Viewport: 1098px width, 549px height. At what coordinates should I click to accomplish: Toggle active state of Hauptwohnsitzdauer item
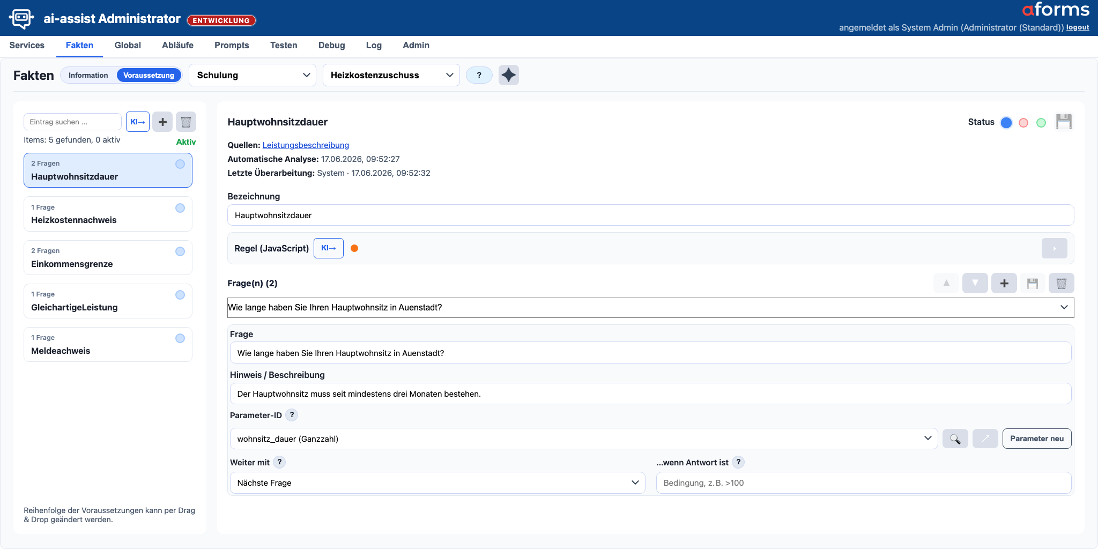pyautogui.click(x=180, y=164)
